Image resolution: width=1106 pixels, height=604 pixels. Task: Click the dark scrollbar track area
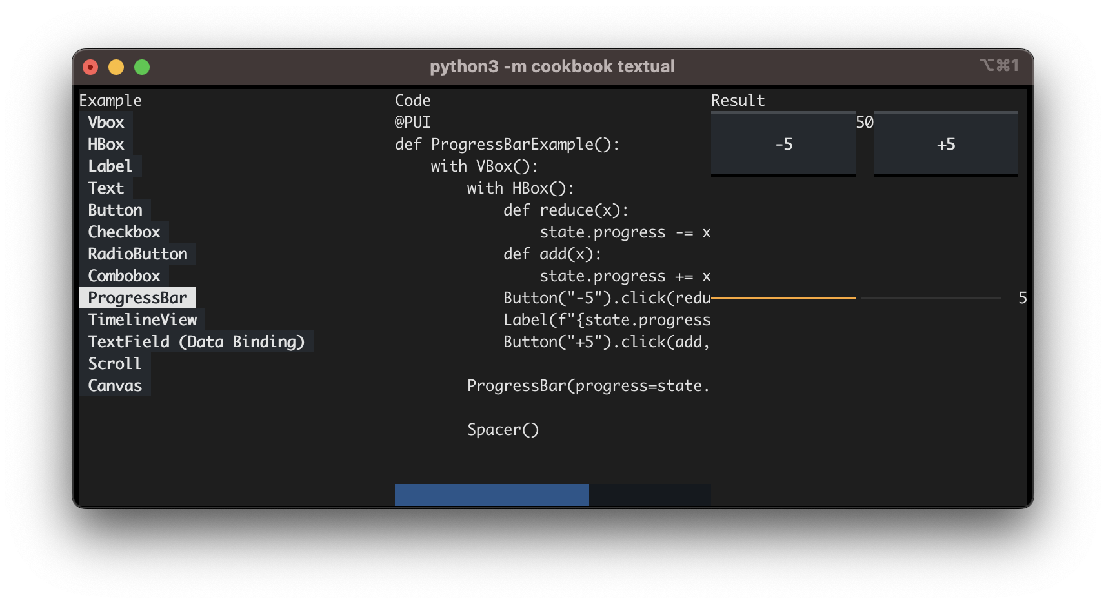[x=650, y=495]
